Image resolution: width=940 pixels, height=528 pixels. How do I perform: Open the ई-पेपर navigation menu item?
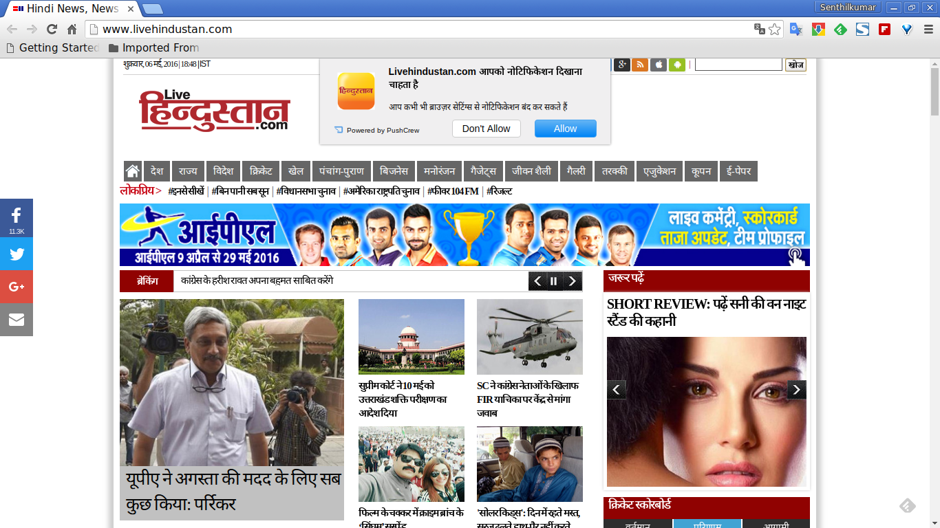tap(738, 171)
